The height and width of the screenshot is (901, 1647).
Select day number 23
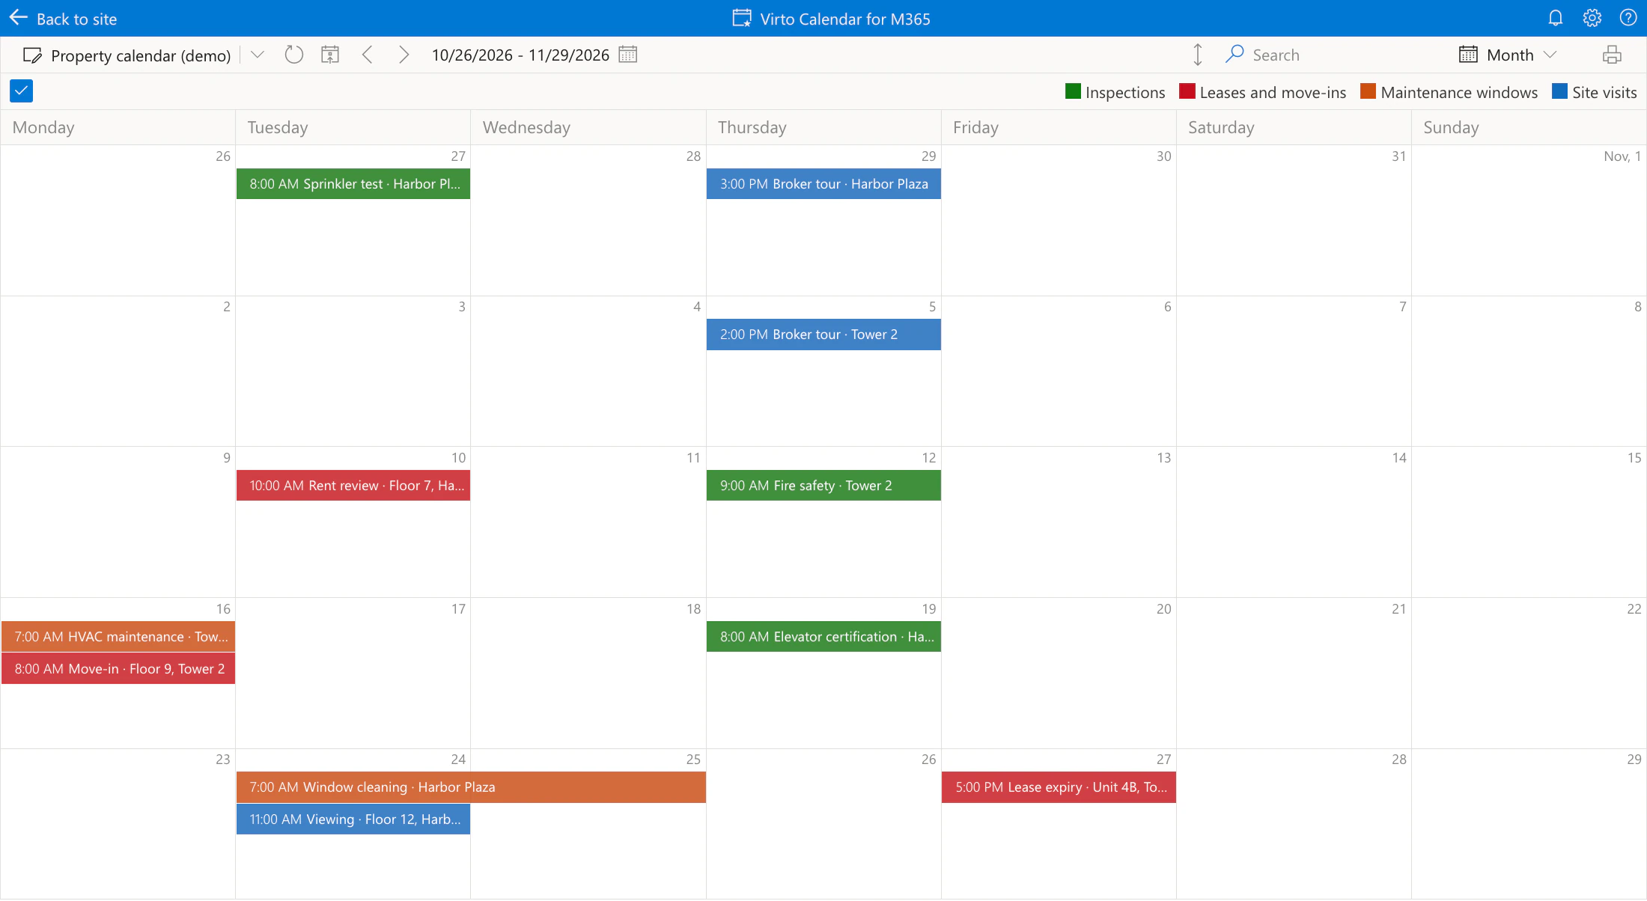[x=222, y=760]
